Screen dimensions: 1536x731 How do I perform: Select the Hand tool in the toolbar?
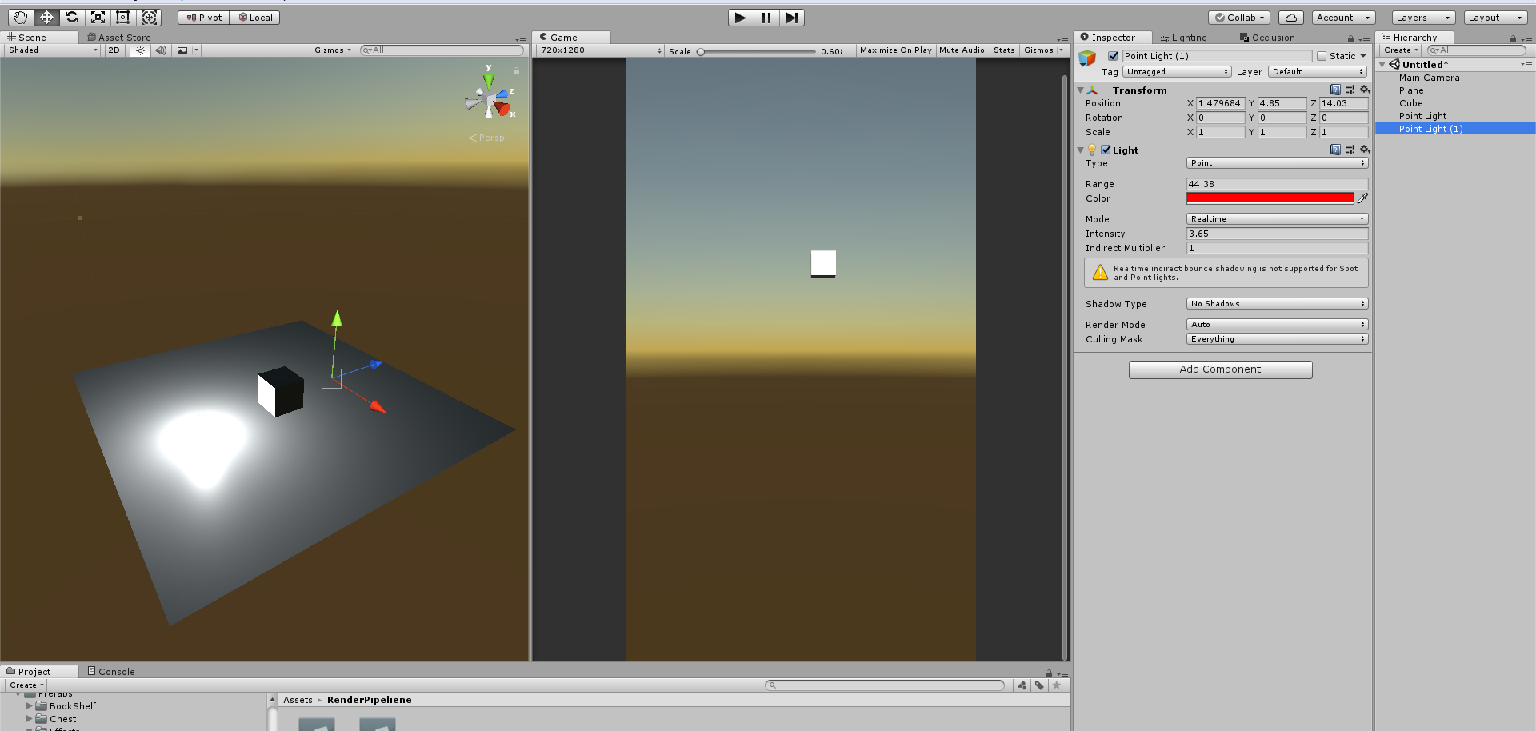pos(21,18)
